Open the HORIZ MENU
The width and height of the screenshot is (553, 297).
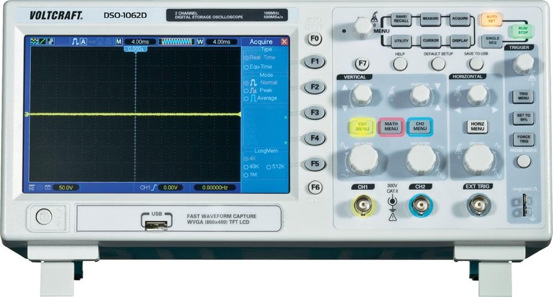tap(477, 126)
